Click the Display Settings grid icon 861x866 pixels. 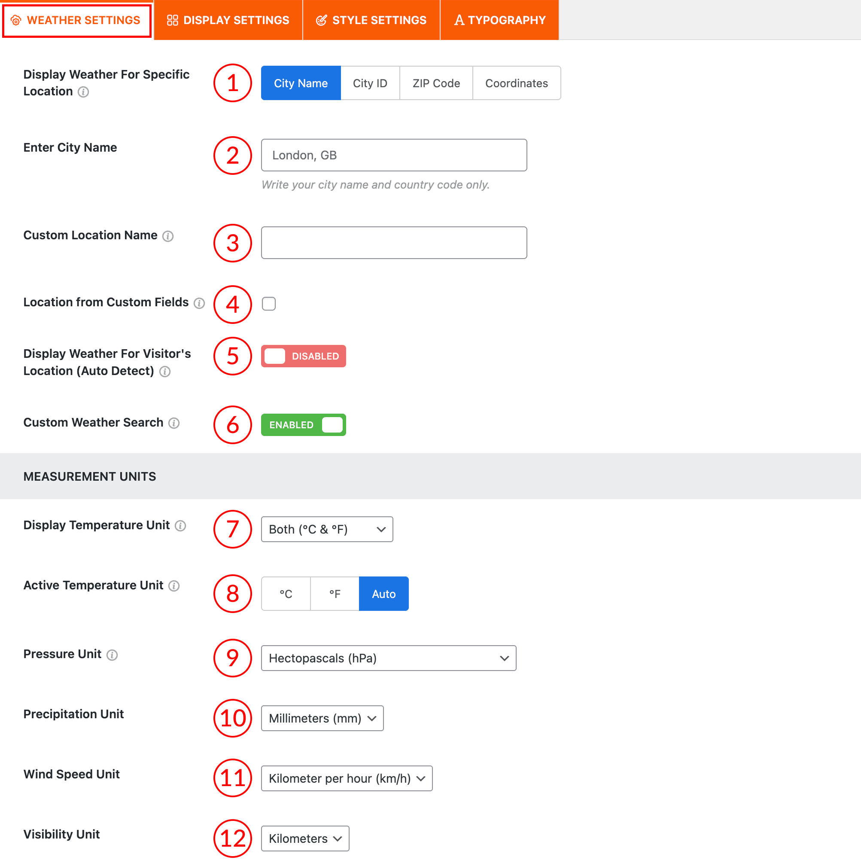coord(173,20)
